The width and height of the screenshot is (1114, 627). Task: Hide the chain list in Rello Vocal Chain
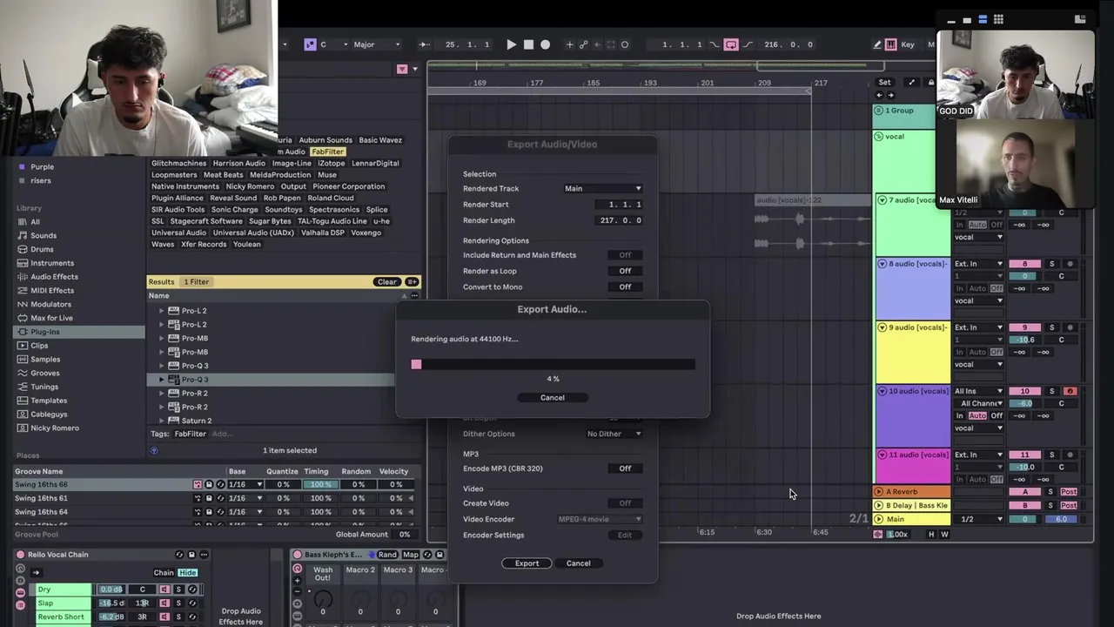188,573
